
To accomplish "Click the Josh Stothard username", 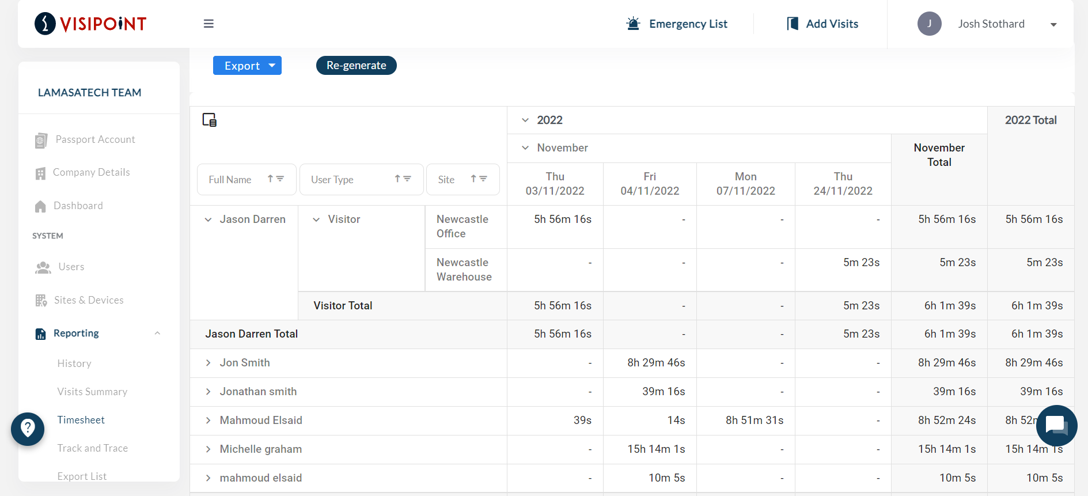I will point(991,24).
